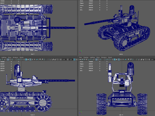Toggle Grid display in front view toolbar

pyautogui.click(x=8, y=60)
